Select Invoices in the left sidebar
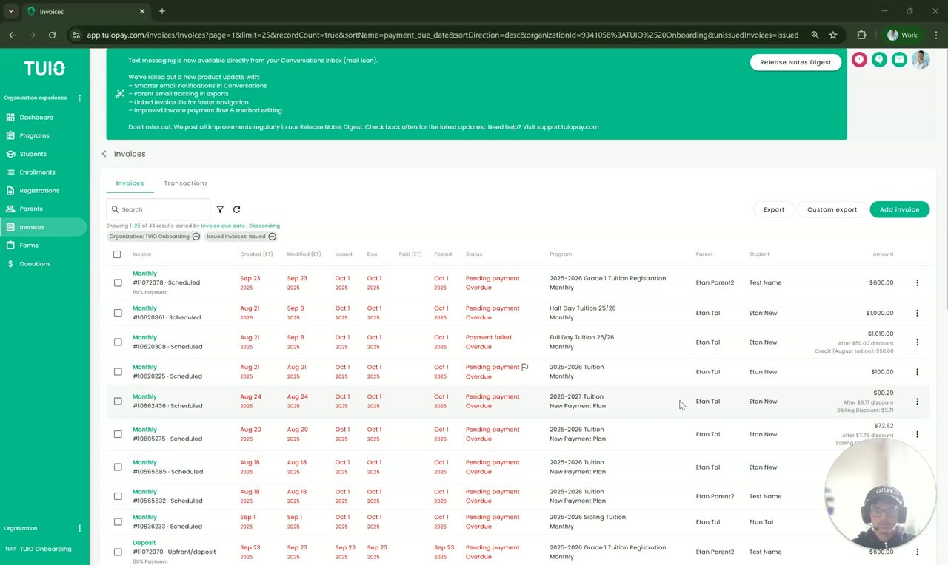Image resolution: width=948 pixels, height=565 pixels. coord(43,227)
